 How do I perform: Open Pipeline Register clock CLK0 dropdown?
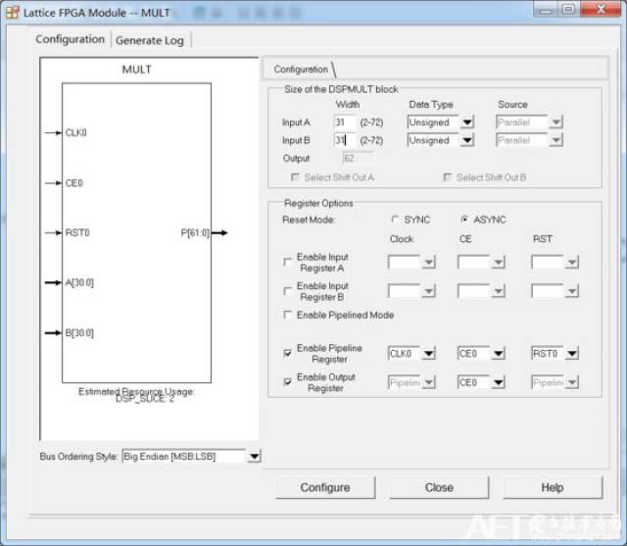click(428, 354)
